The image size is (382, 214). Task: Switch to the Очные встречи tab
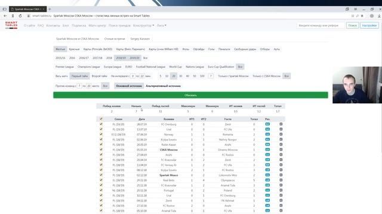tap(115, 39)
